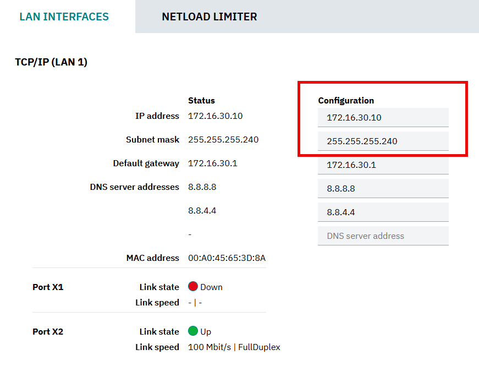479x366 pixels.
Task: Select the second DNS field 8.8.4.4
Action: tap(383, 212)
